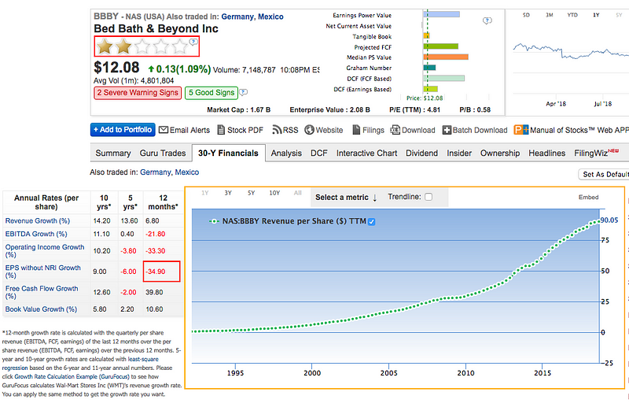This screenshot has width=629, height=403.
Task: Open the Headlines tab
Action: [x=546, y=153]
